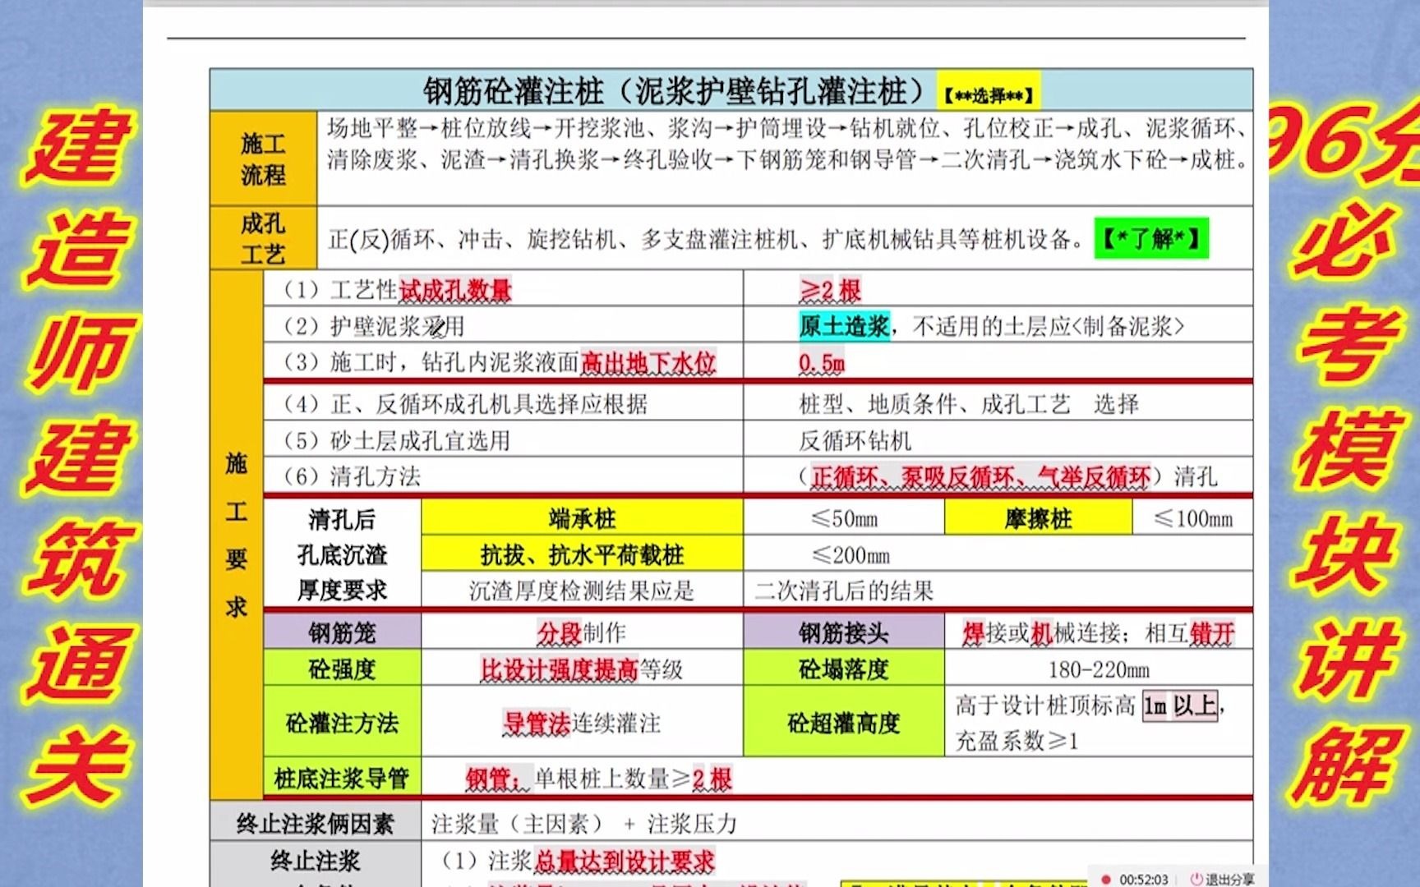The width and height of the screenshot is (1420, 887).
Task: Click the 退出分享 exit sharing button
Action: tap(1223, 879)
